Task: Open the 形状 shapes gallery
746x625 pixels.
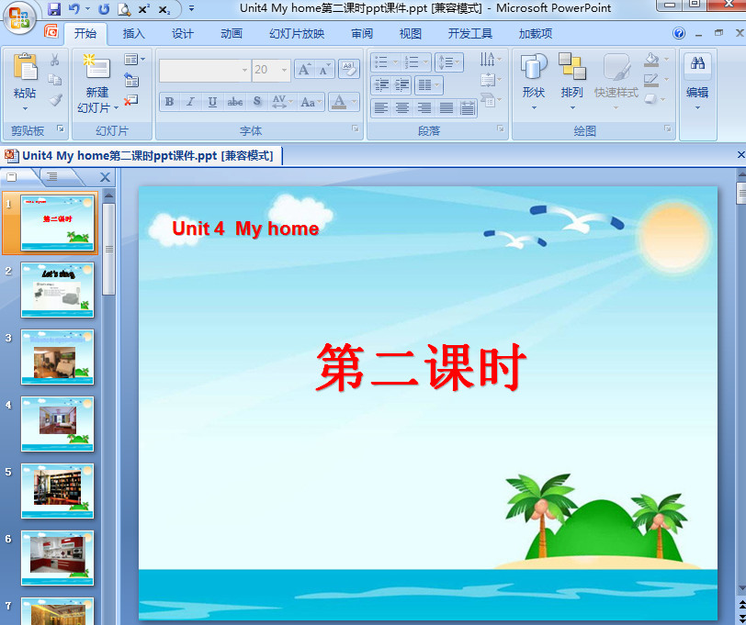Action: pos(534,82)
